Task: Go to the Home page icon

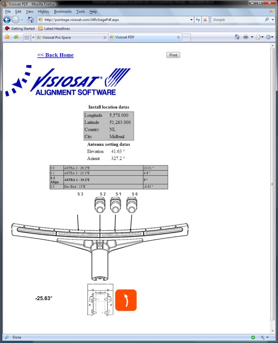Action: (30, 20)
